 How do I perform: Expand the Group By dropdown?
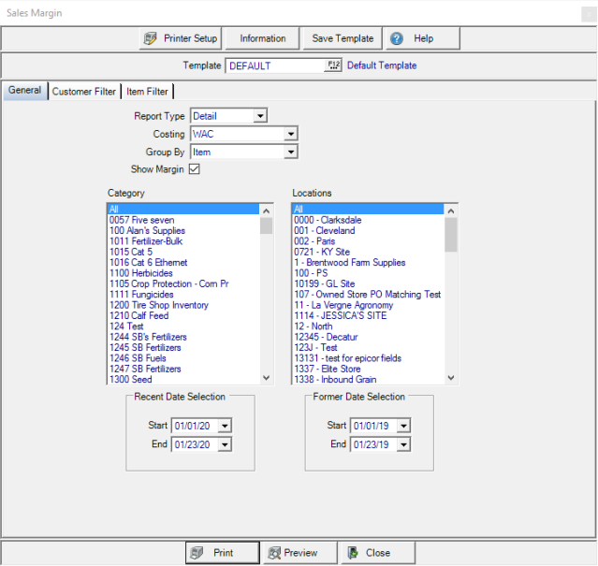click(x=290, y=152)
